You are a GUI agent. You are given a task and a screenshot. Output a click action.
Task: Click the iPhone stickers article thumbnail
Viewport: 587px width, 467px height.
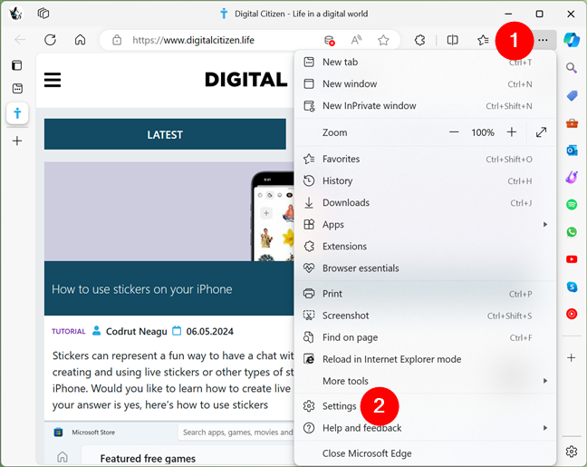(x=168, y=211)
